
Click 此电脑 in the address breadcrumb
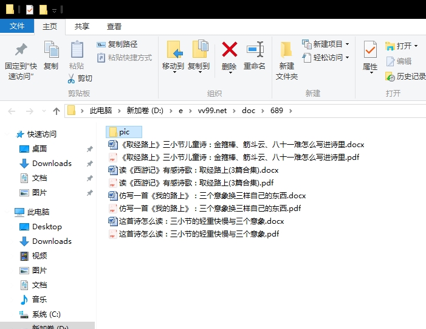click(101, 111)
